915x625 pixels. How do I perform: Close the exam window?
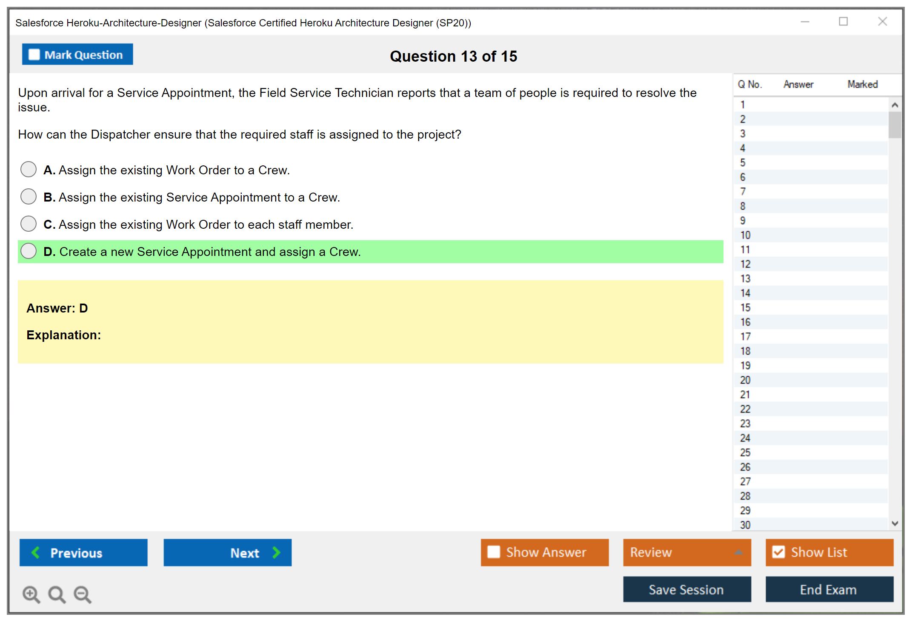(x=882, y=22)
